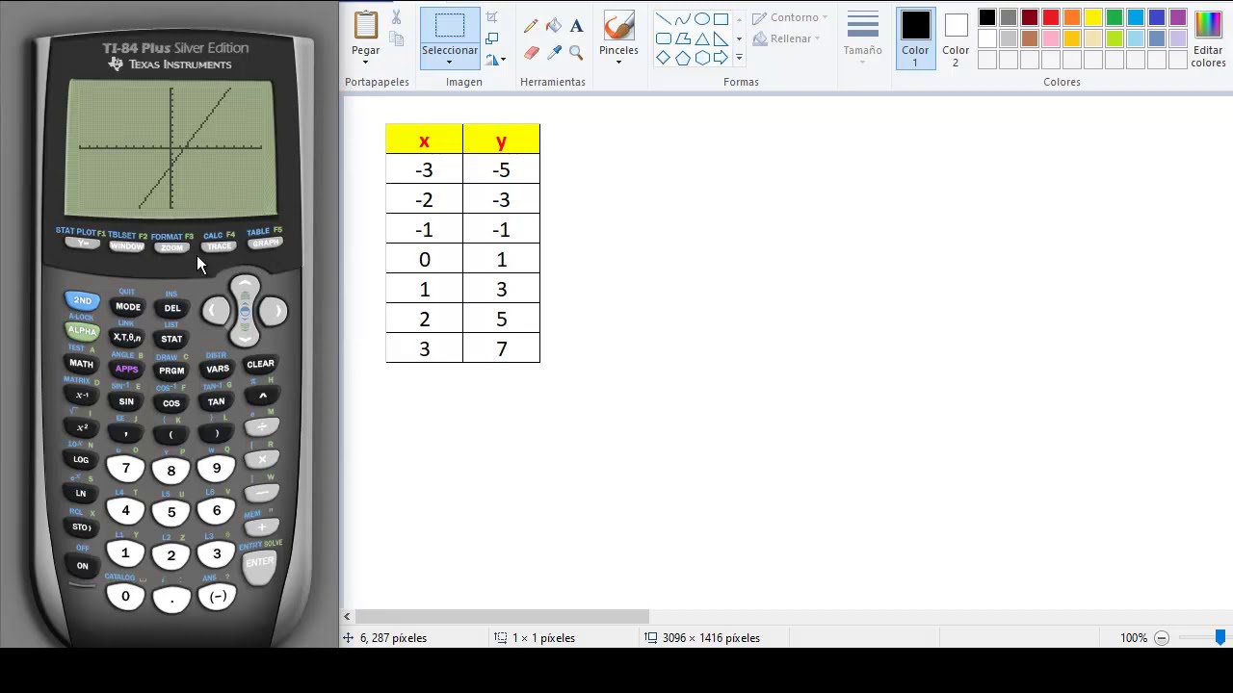Click the calculator ZOOM key

171,247
